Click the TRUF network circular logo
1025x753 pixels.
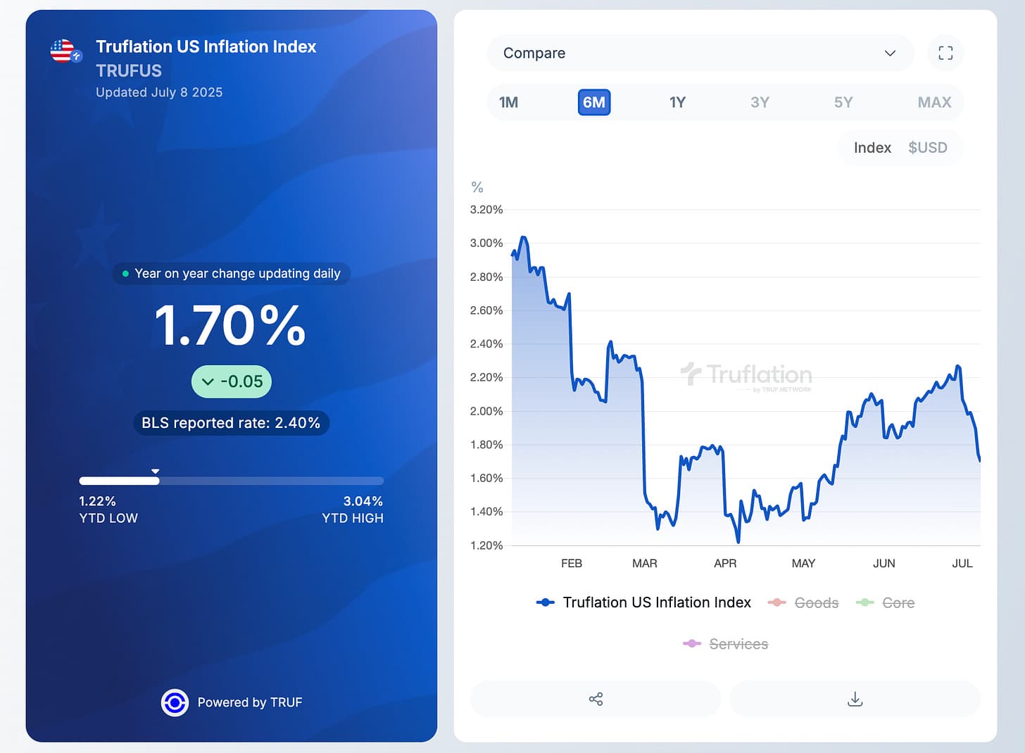pyautogui.click(x=175, y=702)
